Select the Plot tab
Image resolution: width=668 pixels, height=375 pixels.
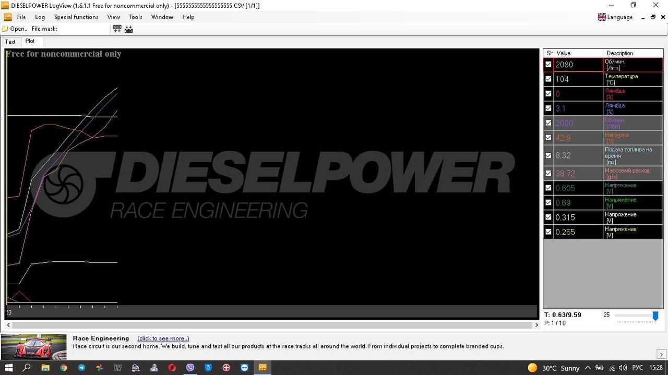30,41
